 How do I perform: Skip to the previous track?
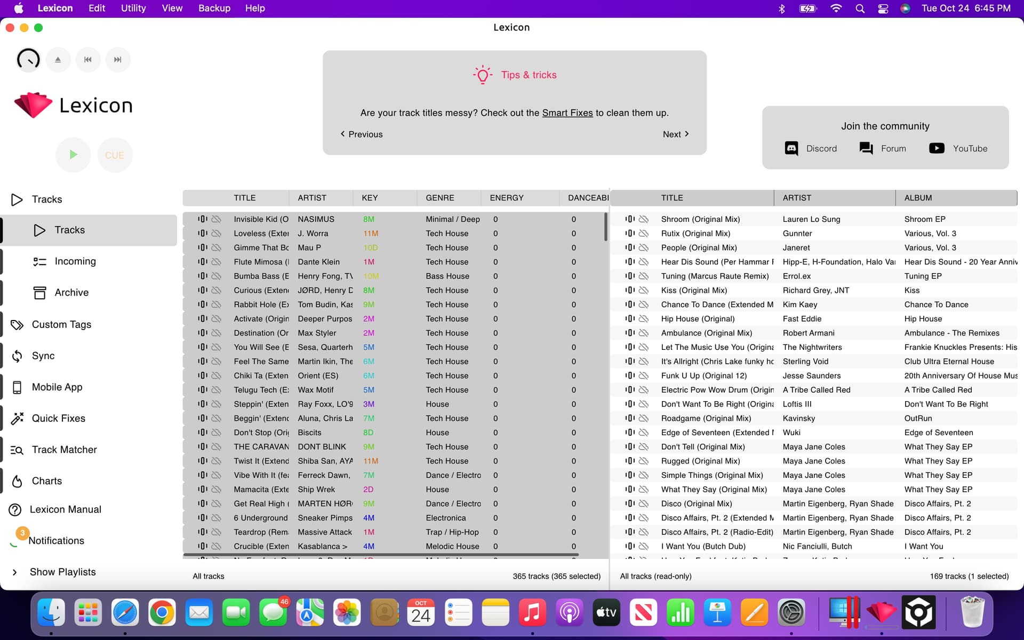[x=88, y=60]
